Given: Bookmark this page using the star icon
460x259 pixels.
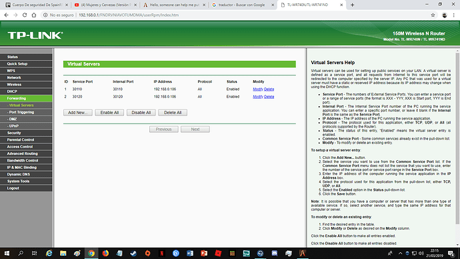Looking at the screenshot, I should tap(433, 15).
